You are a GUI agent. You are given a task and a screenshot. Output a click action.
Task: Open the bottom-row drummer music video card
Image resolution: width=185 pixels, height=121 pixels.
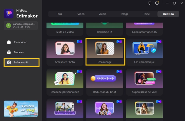[x=65, y=109]
